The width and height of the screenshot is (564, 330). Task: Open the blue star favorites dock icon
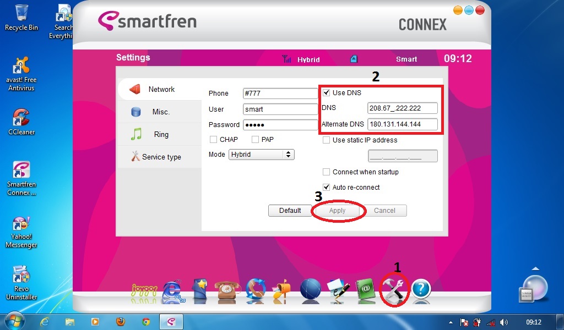pyautogui.click(x=200, y=289)
